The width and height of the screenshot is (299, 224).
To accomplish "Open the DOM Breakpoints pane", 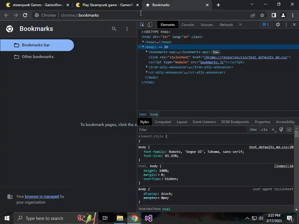I will tap(235, 122).
